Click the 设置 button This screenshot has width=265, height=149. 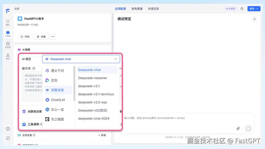point(41,37)
